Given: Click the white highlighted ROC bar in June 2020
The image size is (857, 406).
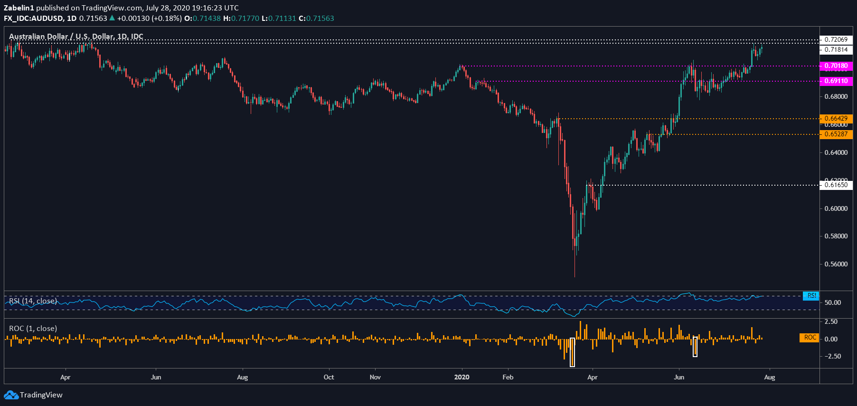Looking at the screenshot, I should pyautogui.click(x=695, y=346).
